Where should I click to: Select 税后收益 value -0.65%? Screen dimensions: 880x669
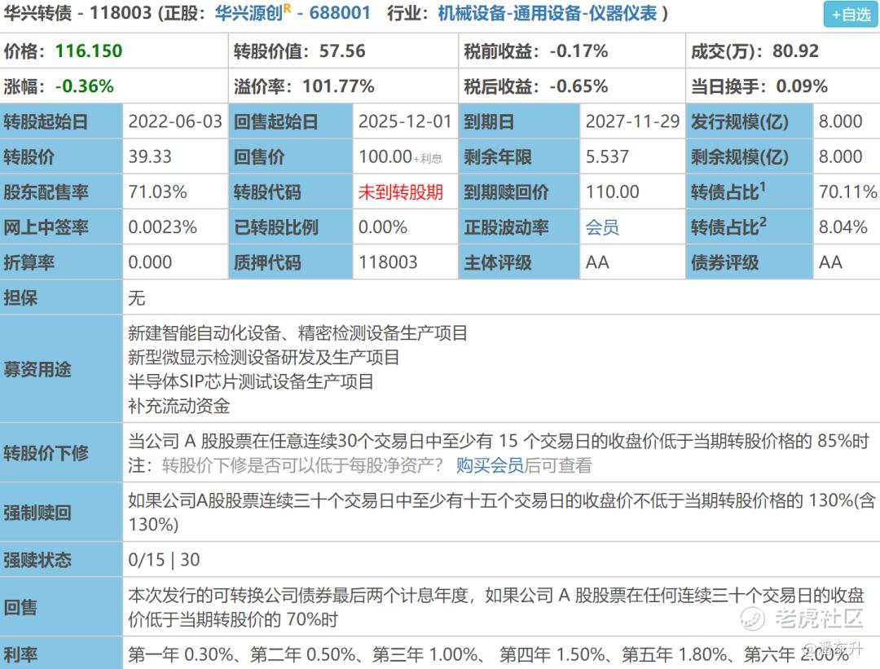579,86
